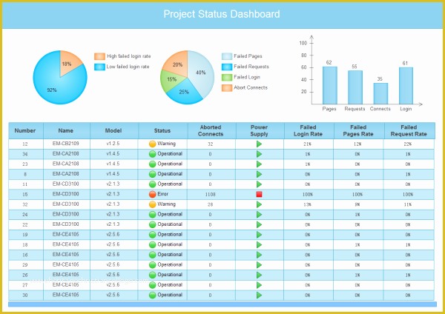Click the green power supply arrow in row 32

pyautogui.click(x=259, y=204)
